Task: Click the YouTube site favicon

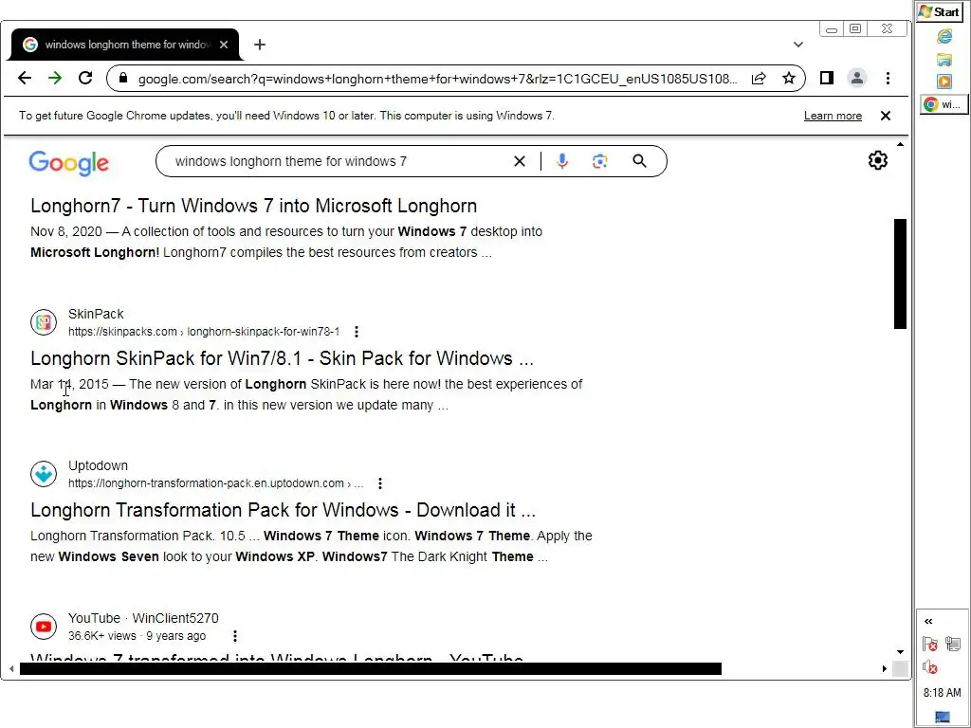Action: (x=44, y=626)
